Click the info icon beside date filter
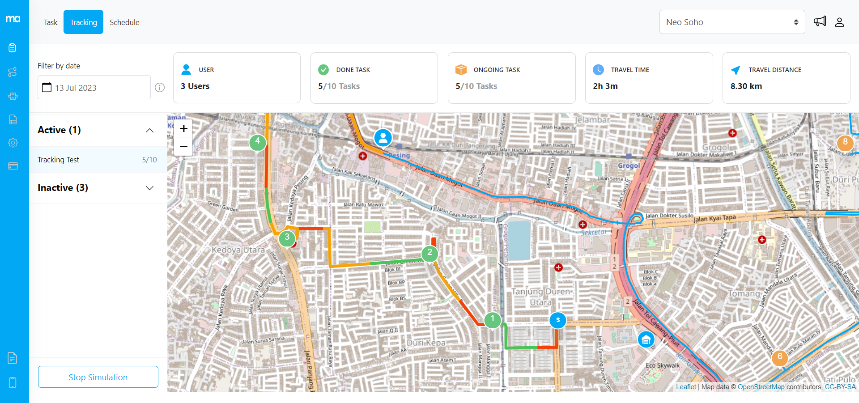The height and width of the screenshot is (403, 859). (160, 88)
